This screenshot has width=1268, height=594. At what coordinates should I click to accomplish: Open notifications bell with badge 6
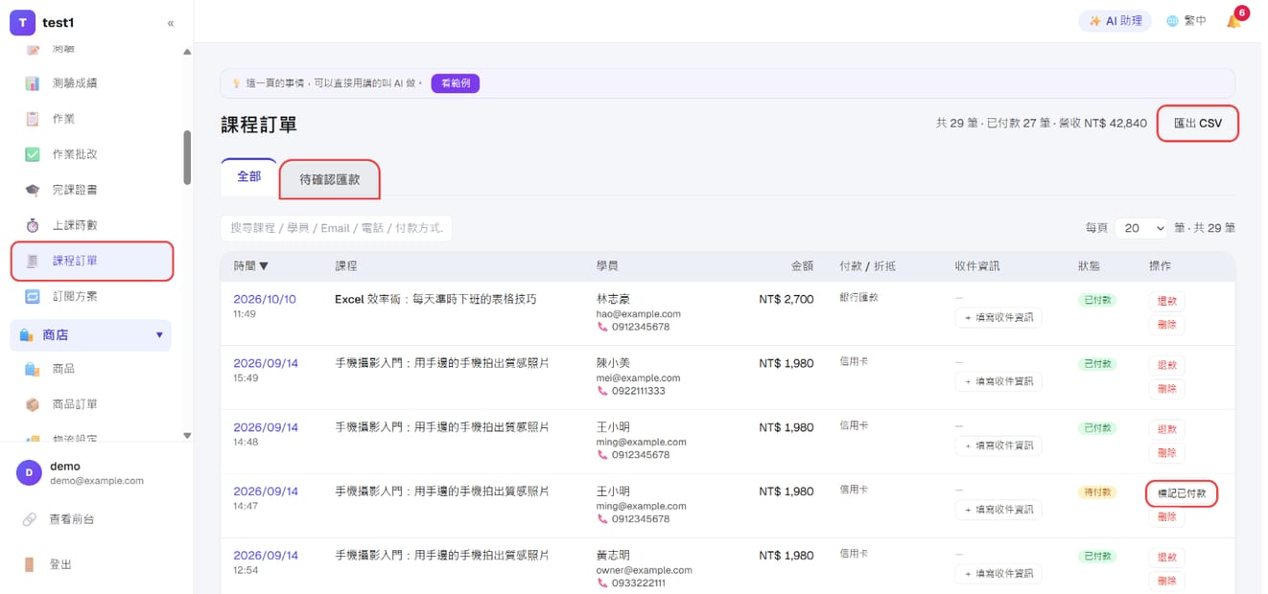[x=1234, y=20]
